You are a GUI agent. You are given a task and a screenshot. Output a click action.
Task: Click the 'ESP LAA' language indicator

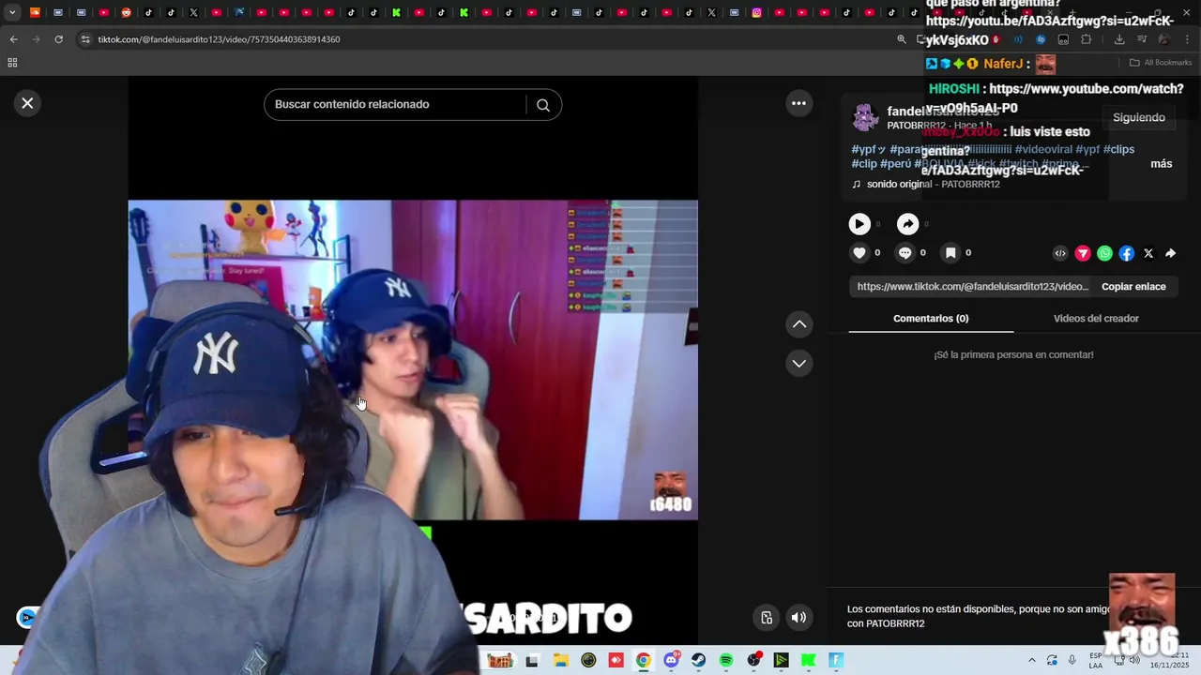pyautogui.click(x=1096, y=660)
